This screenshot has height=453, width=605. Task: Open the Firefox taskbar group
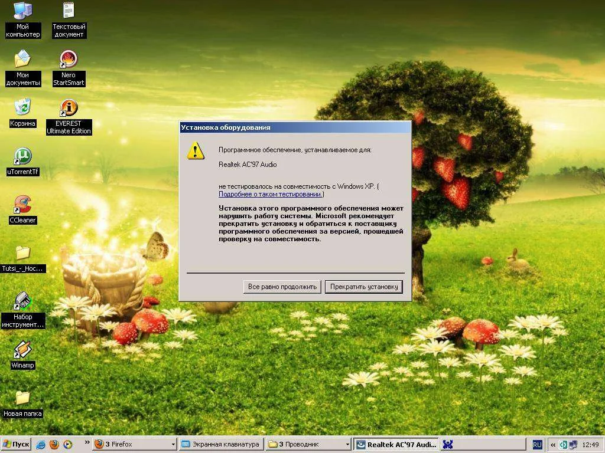(x=135, y=444)
